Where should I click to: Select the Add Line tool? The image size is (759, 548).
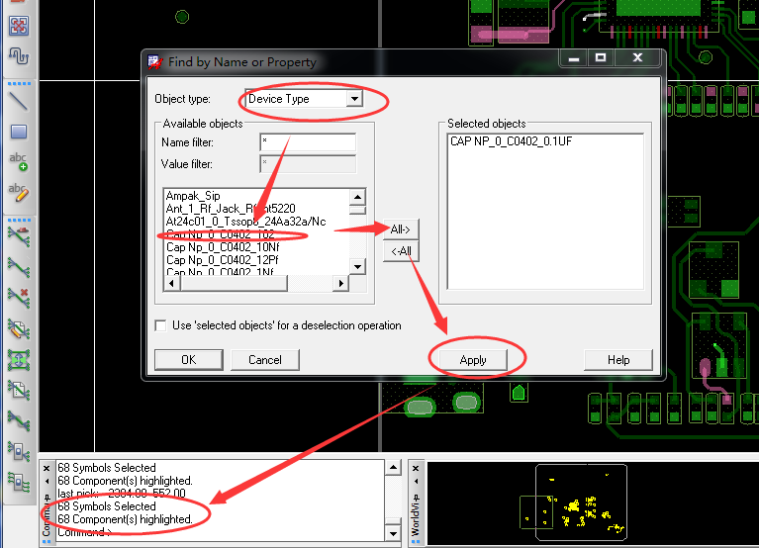19,101
